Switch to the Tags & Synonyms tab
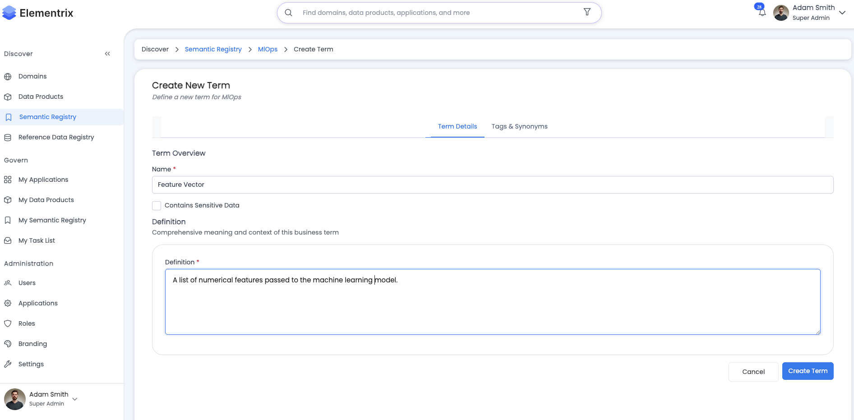Image resolution: width=854 pixels, height=420 pixels. pyautogui.click(x=519, y=126)
